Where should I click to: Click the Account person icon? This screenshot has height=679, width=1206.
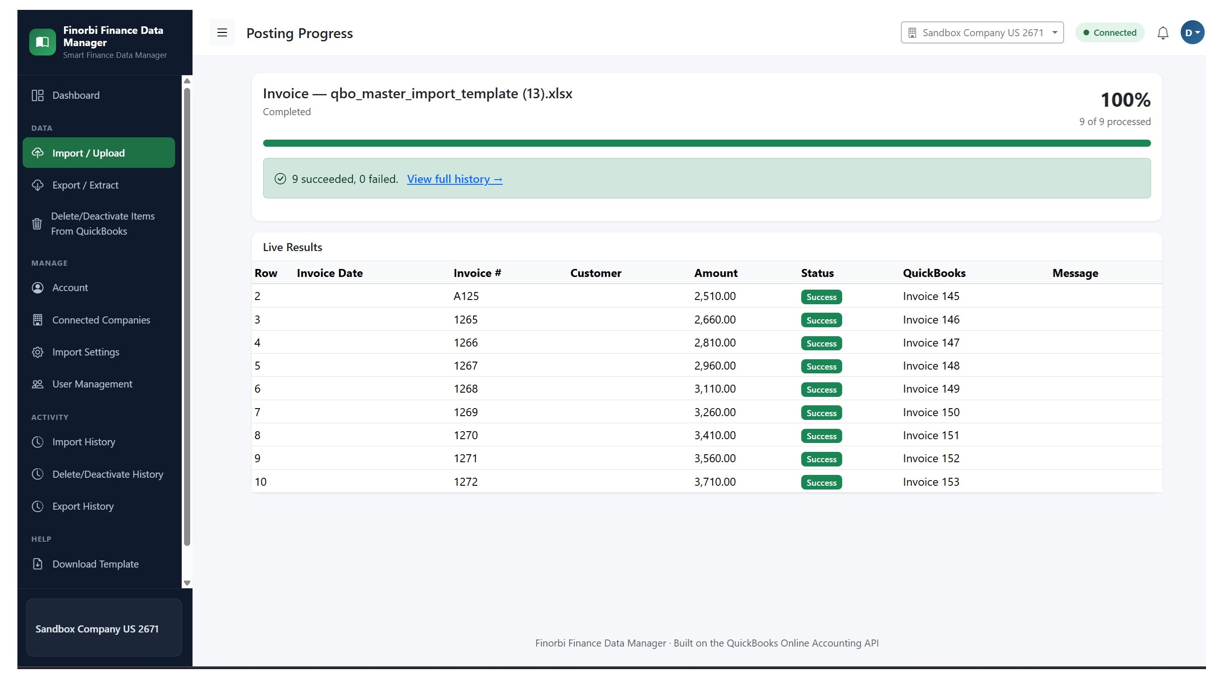[x=38, y=288]
